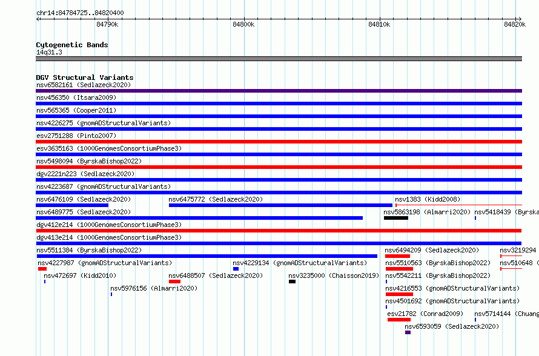Click dgv413e214 (1000GenomesConsortiumPhase3) label
The width and height of the screenshot is (539, 356).
pyautogui.click(x=109, y=237)
